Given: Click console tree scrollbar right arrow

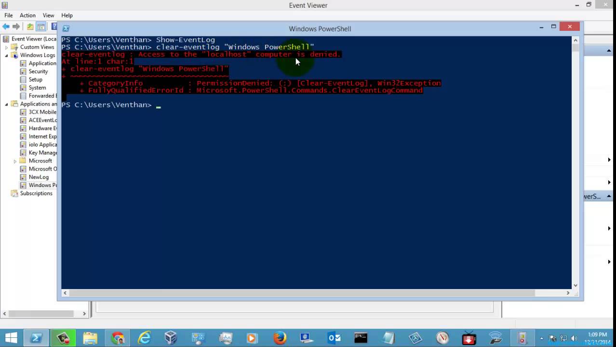Looking at the screenshot, I should tap(84, 314).
